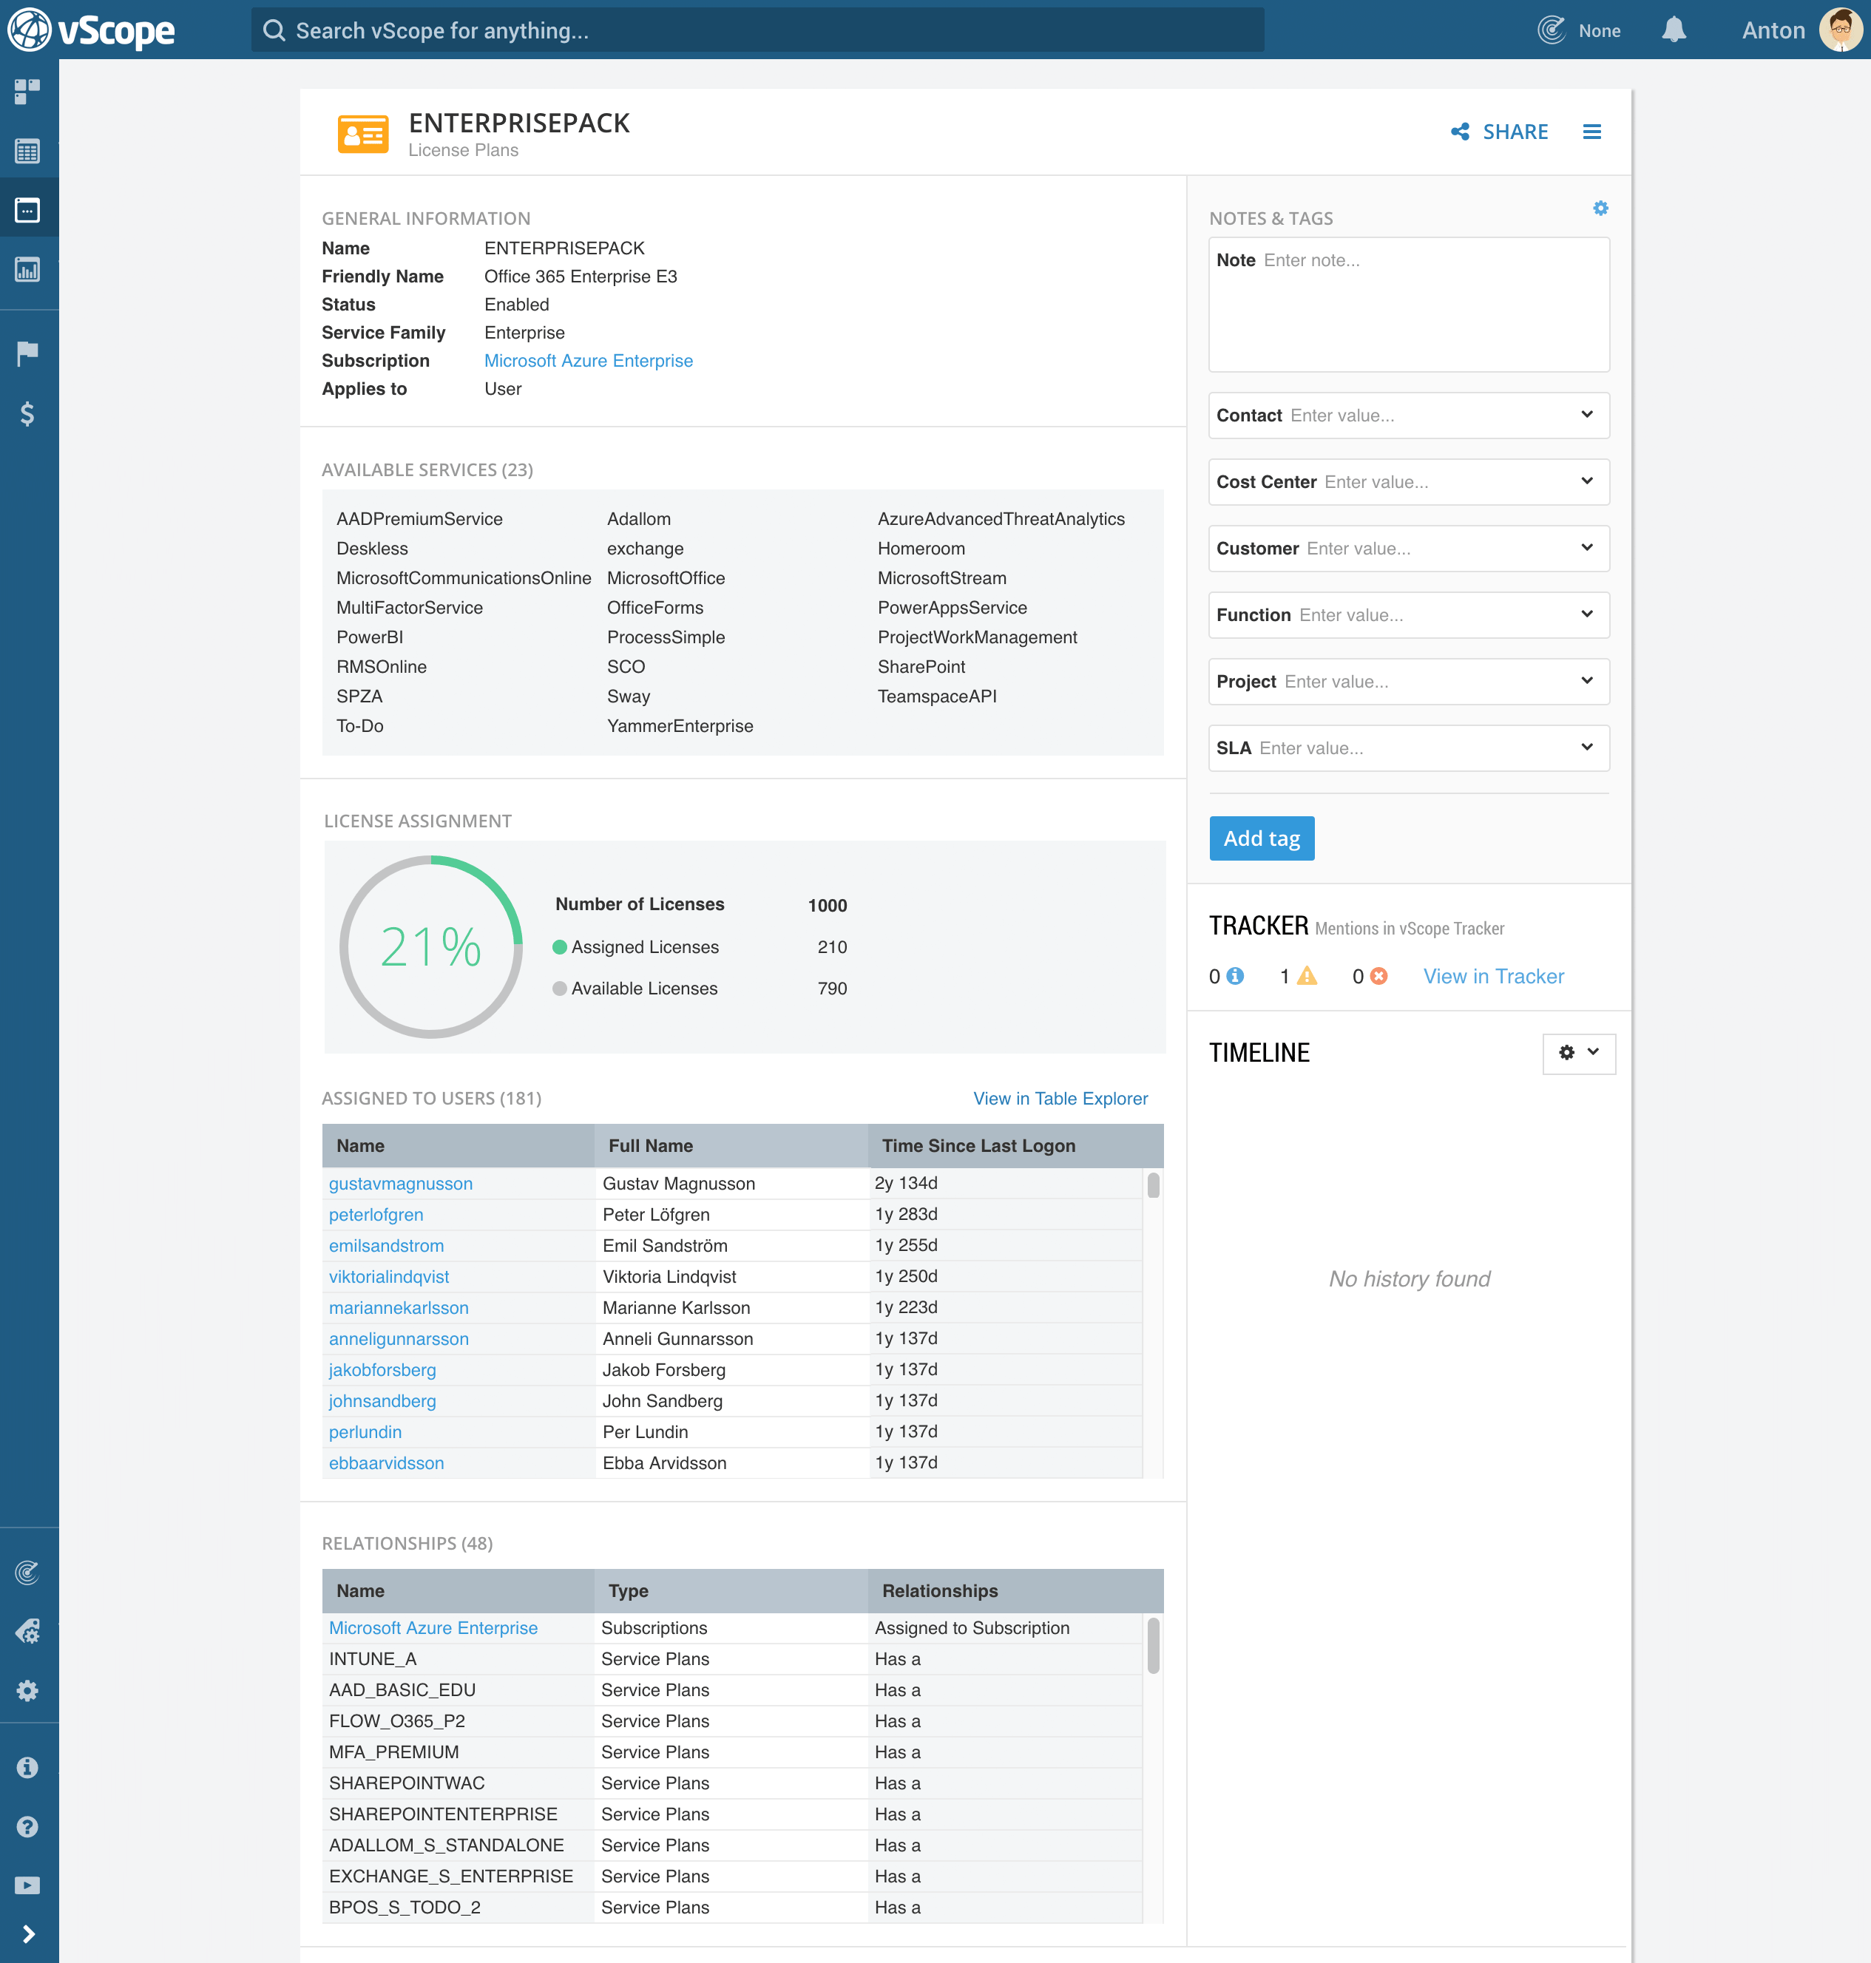This screenshot has width=1871, height=1963.
Task: Focus the vScope search field
Action: pos(758,30)
